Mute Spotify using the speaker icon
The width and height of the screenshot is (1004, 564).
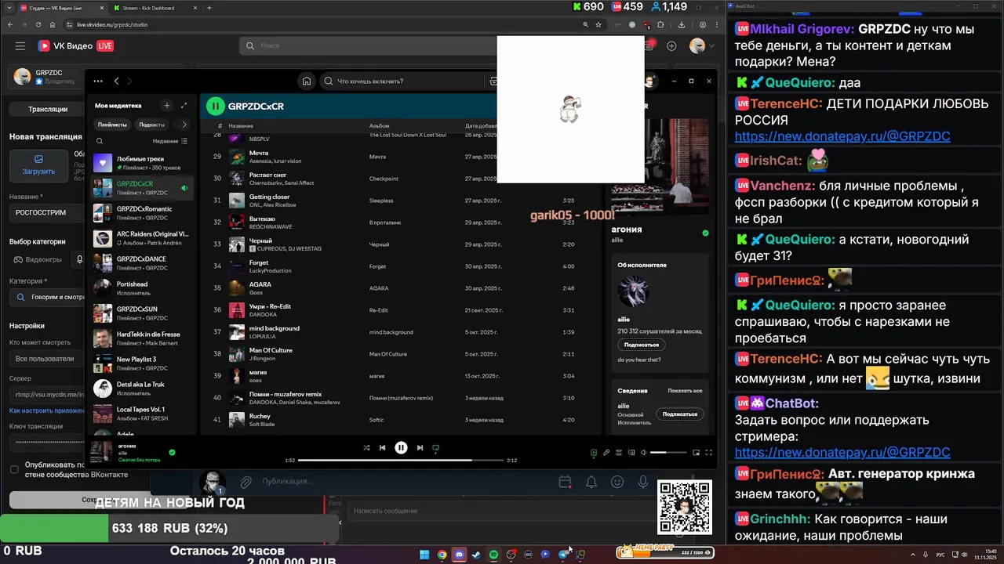644,452
